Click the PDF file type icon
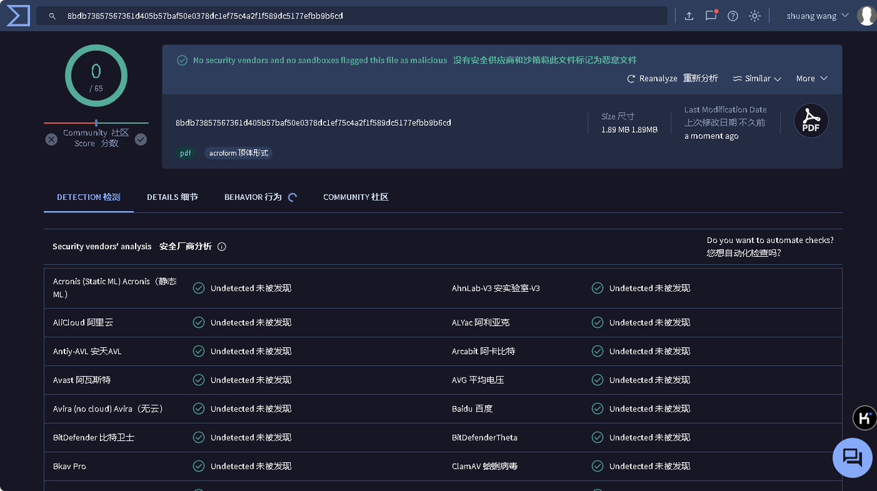The image size is (877, 491). point(811,121)
